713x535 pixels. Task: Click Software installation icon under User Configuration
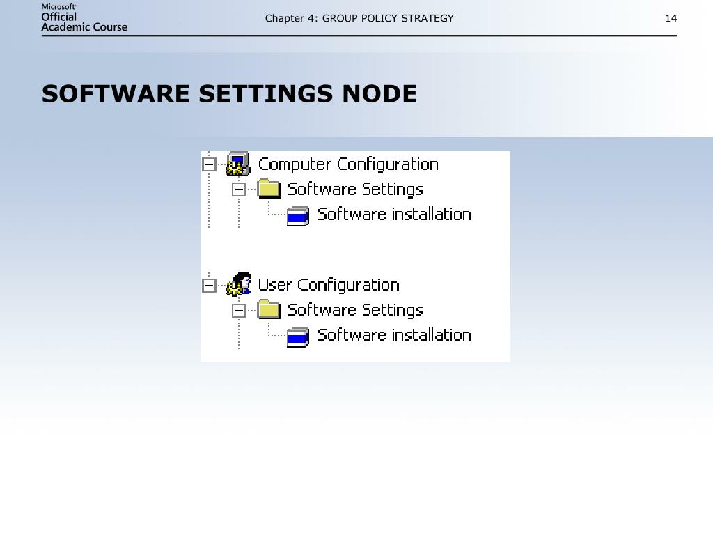click(298, 336)
